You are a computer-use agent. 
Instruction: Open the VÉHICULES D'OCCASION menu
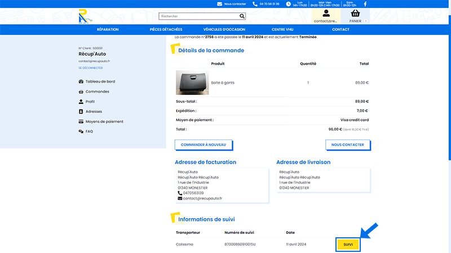pyautogui.click(x=224, y=30)
